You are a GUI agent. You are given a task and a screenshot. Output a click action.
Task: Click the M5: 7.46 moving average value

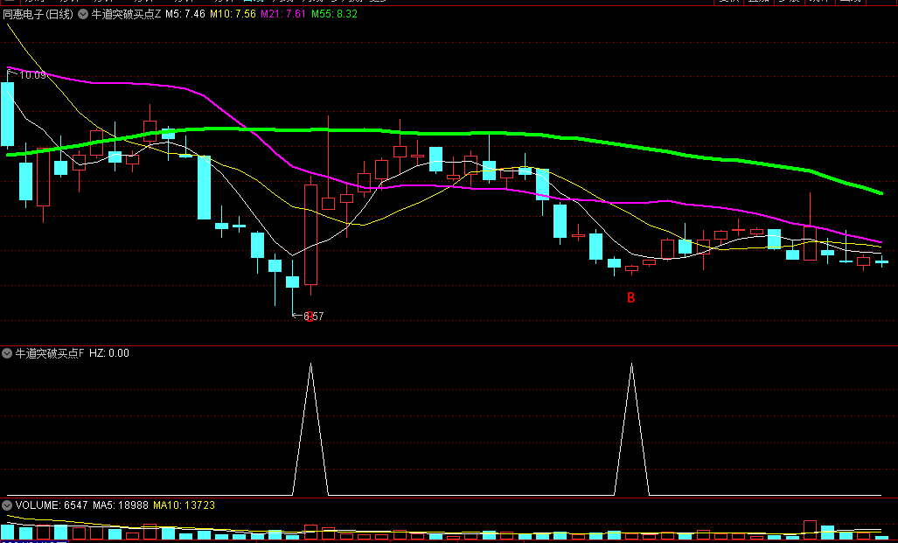[185, 14]
